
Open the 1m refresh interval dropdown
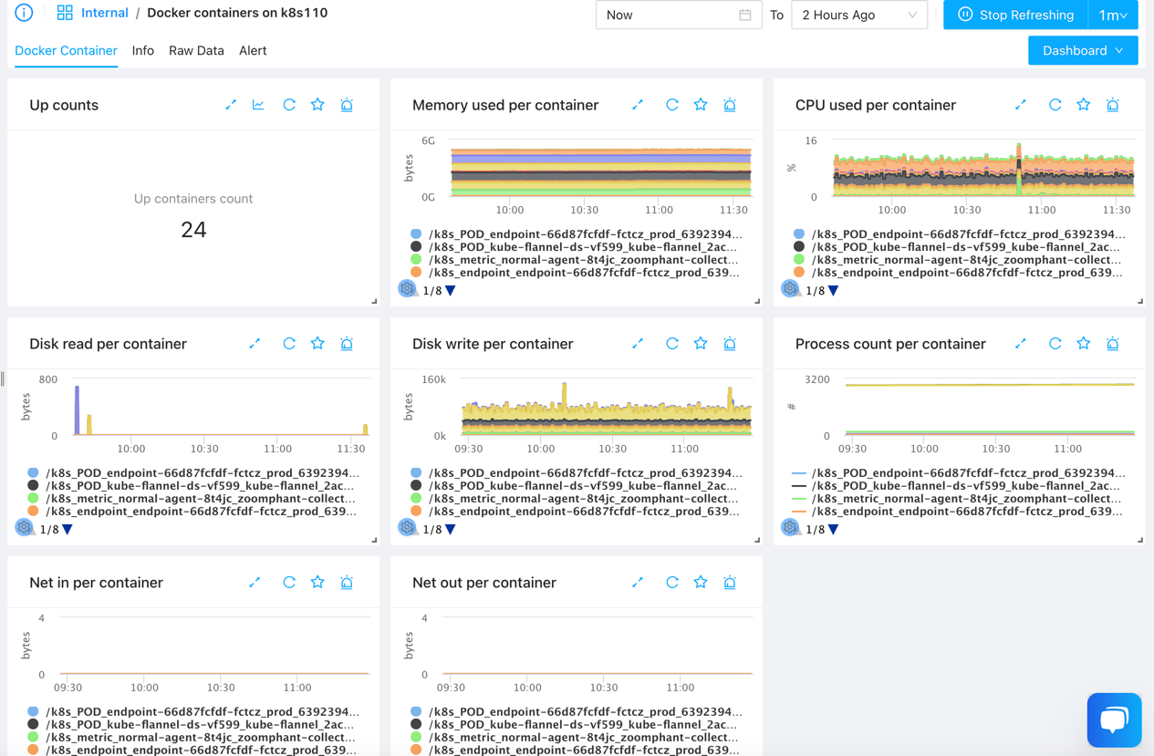1113,16
